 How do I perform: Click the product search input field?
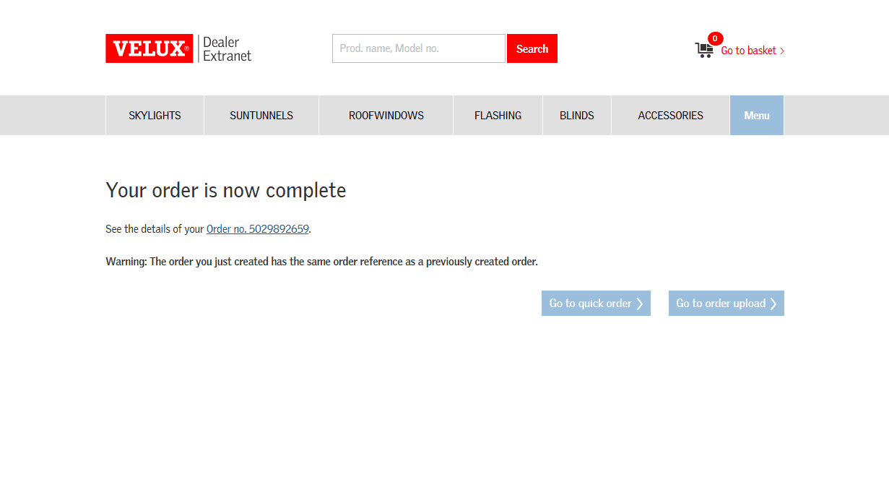[x=419, y=48]
